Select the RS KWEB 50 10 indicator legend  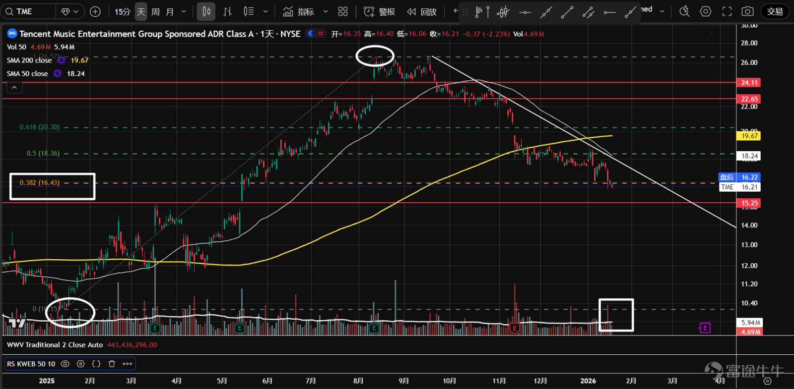pyautogui.click(x=31, y=364)
